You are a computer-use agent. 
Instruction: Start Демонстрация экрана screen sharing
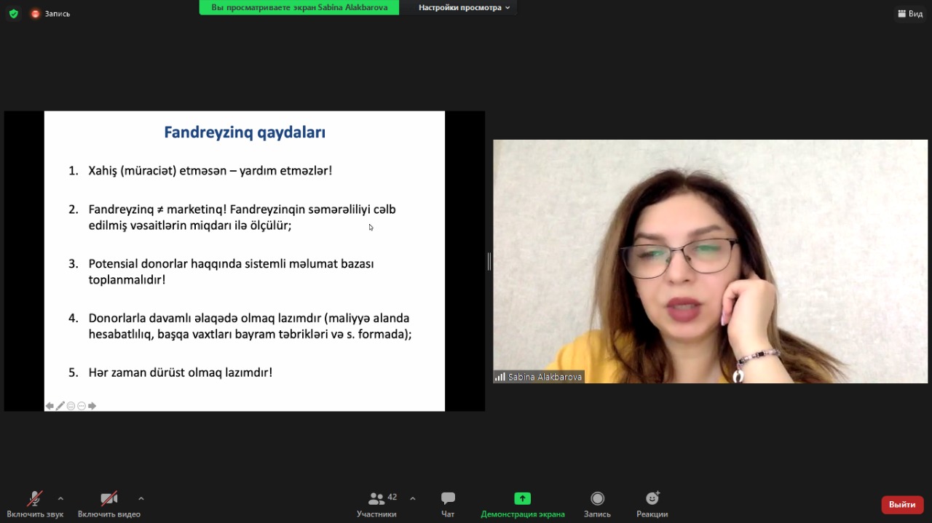pyautogui.click(x=522, y=503)
